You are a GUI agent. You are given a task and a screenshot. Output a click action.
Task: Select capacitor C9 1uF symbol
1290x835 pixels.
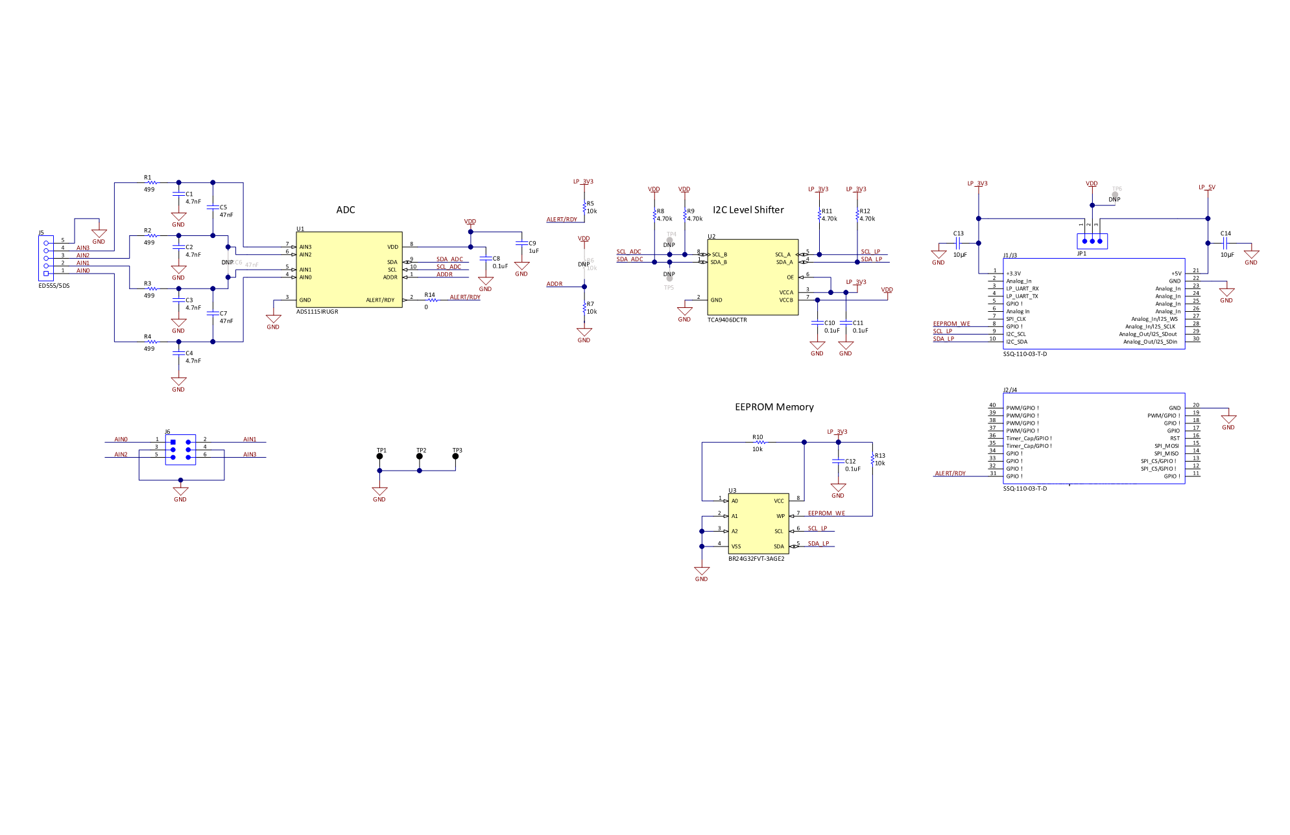[521, 242]
